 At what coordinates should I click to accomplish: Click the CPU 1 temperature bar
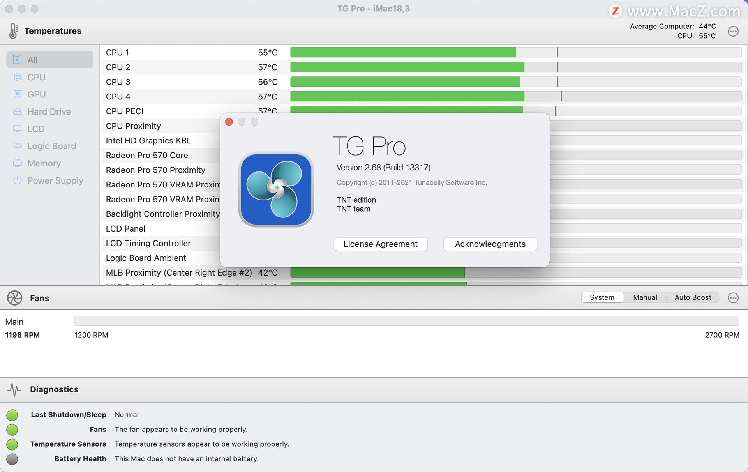pyautogui.click(x=516, y=52)
